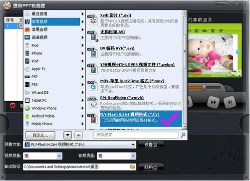Click format list scroll-up arrow
250x181 pixels.
point(184,13)
